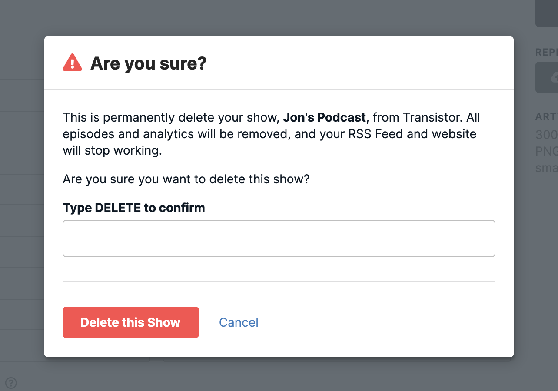
Task: Click the dimmed "sma" text at right edge
Action: [x=546, y=168]
